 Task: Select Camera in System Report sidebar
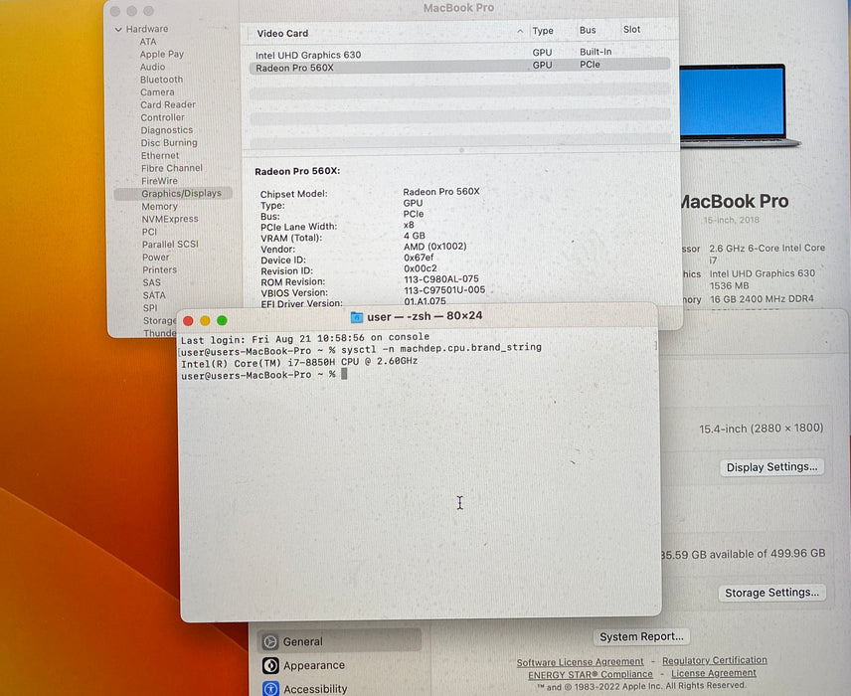click(x=157, y=92)
